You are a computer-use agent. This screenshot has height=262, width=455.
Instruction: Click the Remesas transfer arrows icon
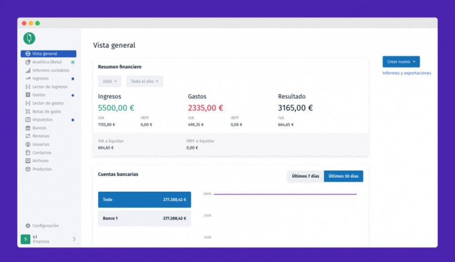point(28,136)
